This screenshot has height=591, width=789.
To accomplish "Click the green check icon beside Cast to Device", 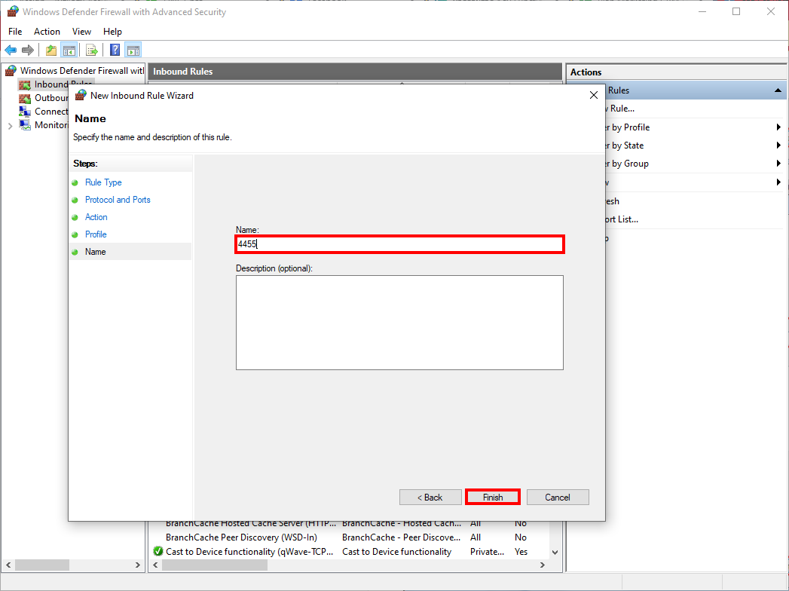I will point(158,551).
